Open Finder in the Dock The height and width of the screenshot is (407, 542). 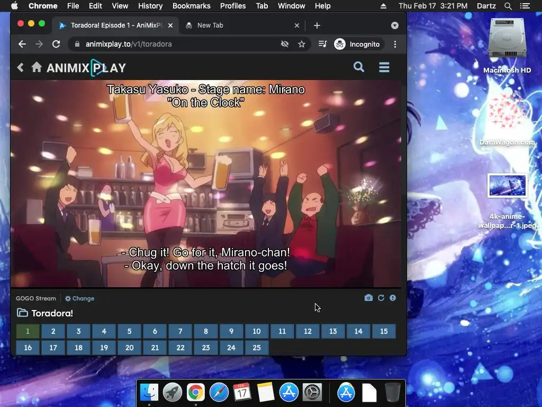149,393
